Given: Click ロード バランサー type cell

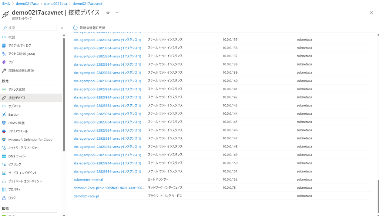Looking at the screenshot, I should tap(158, 180).
